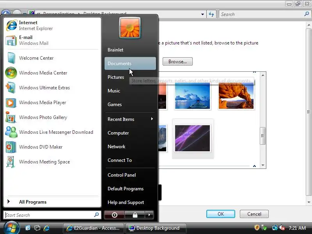This screenshot has height=234, width=312.
Task: Open Windows Photo Gallery
Action: (x=52, y=117)
